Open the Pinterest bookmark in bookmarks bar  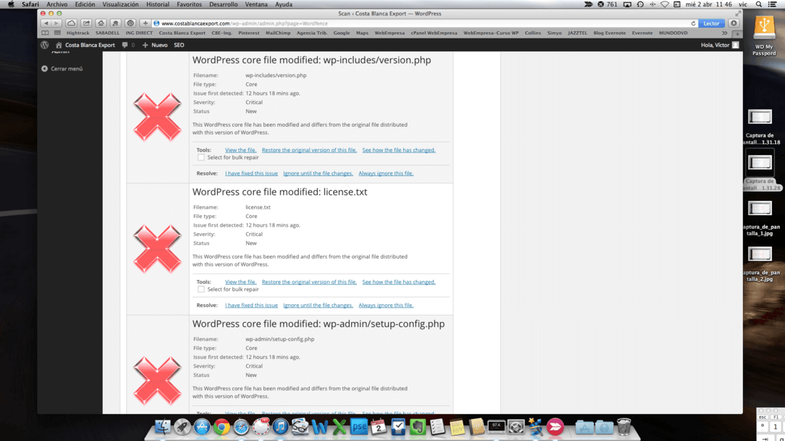tap(249, 33)
